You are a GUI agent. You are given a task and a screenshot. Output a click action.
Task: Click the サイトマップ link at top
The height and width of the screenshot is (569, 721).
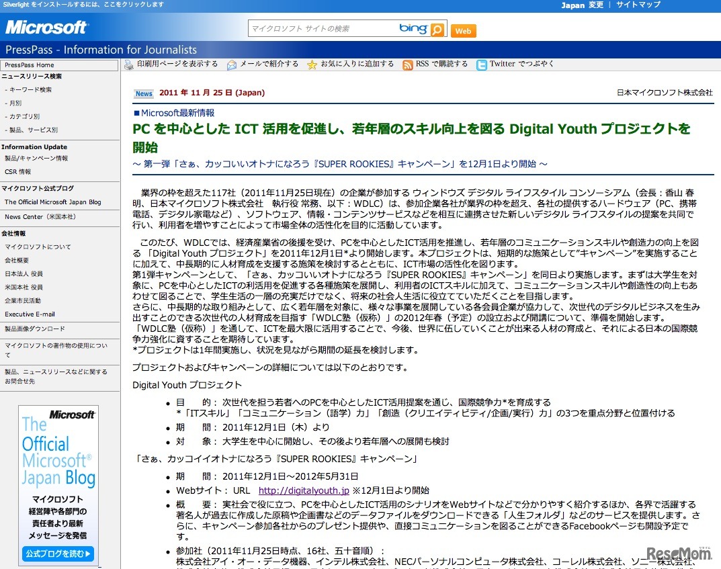coord(638,5)
